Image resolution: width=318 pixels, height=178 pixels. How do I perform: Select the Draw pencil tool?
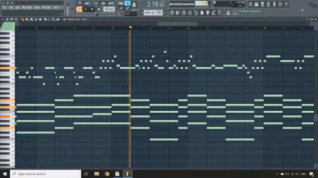pos(22,19)
